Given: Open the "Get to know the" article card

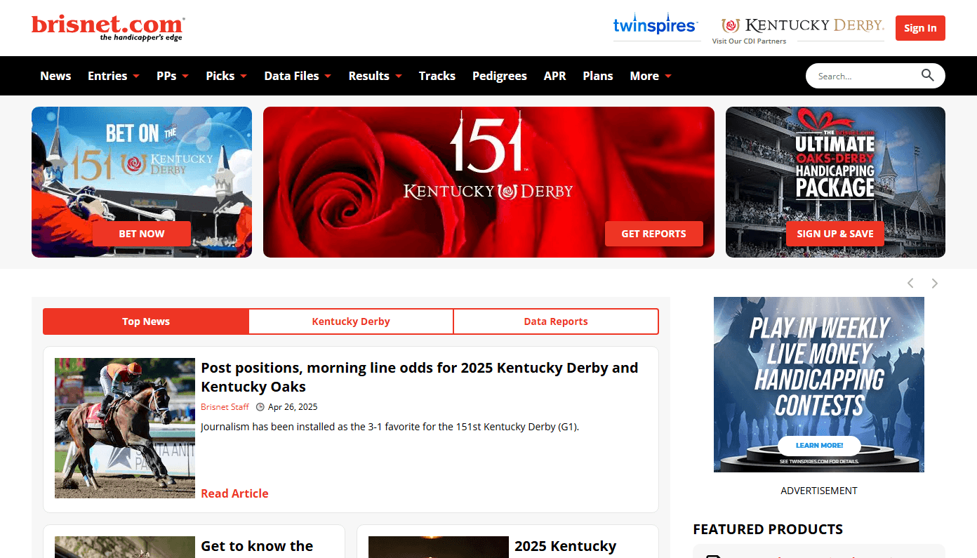Looking at the screenshot, I should coord(194,542).
